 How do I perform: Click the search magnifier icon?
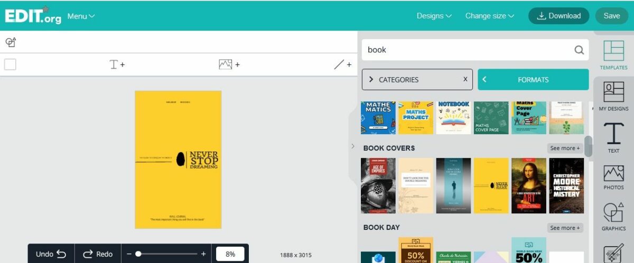(579, 50)
